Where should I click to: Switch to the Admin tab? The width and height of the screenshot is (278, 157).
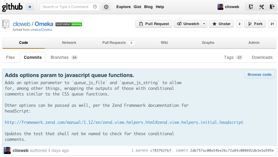pos(254,43)
